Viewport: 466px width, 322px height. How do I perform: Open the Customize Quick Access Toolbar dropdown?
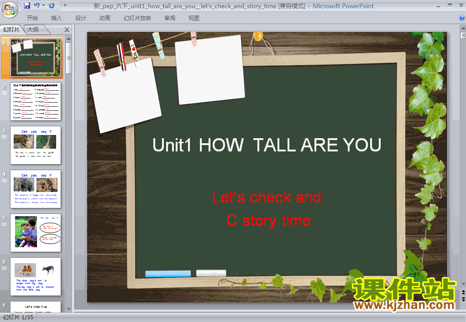65,5
